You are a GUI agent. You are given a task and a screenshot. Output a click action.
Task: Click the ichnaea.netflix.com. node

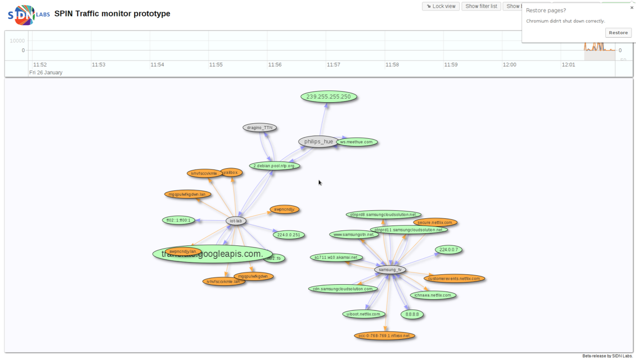(x=433, y=295)
